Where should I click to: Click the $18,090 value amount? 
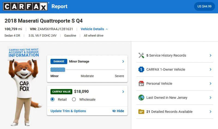tap(81, 92)
